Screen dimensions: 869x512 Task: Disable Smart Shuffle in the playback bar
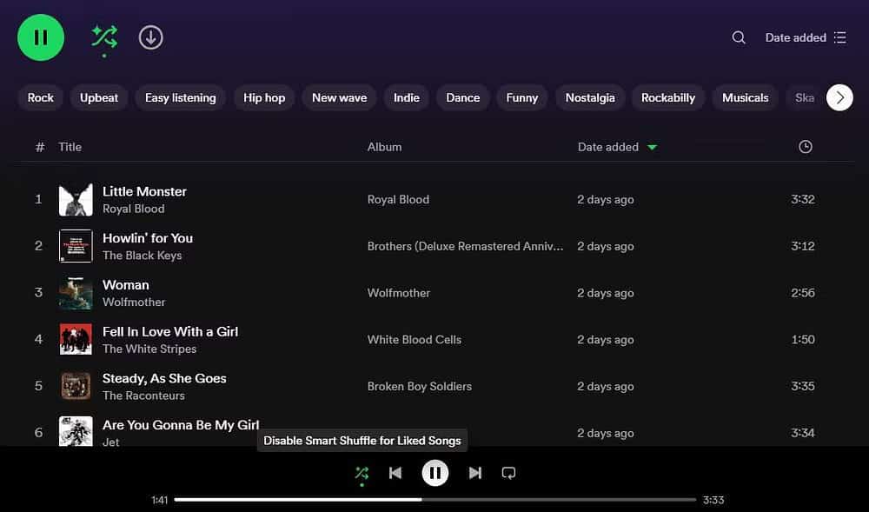[x=362, y=473]
